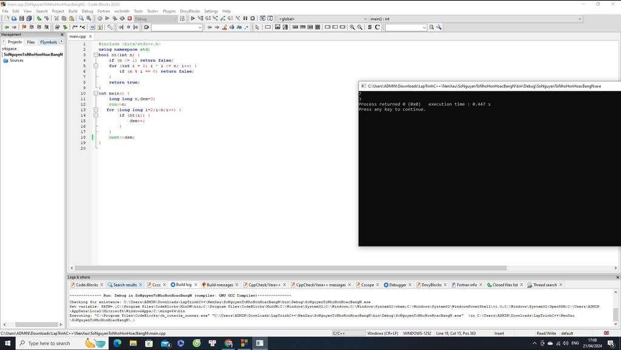Open the Settings menu

coord(211,11)
